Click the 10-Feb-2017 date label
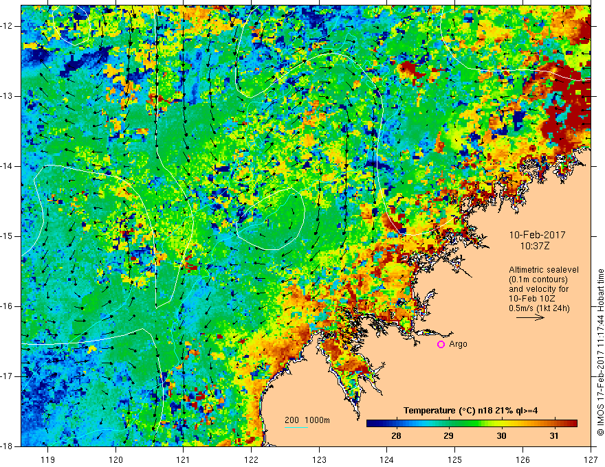The width and height of the screenshot is (605, 467). (537, 235)
